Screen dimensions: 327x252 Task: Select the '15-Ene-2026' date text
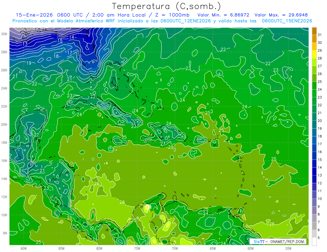point(34,15)
